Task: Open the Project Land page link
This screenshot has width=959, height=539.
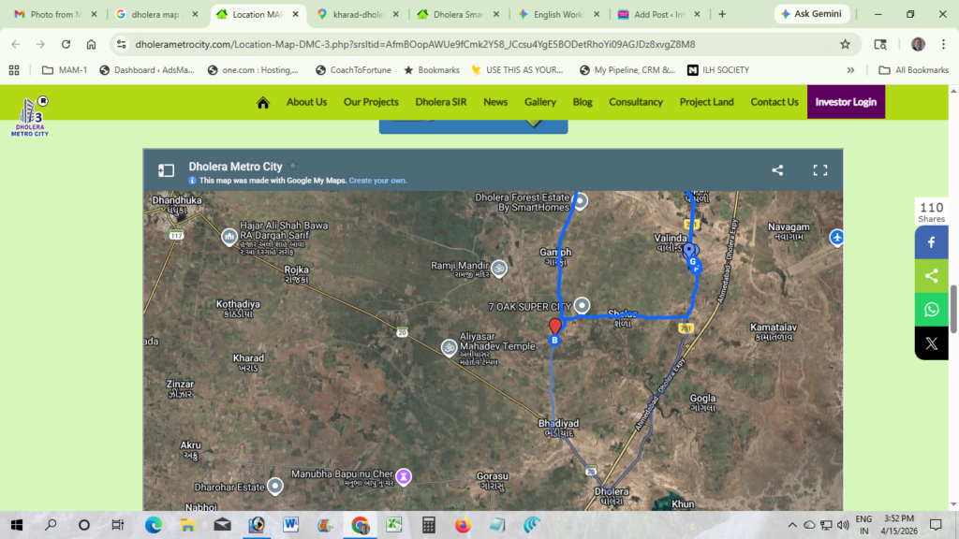Action: pos(706,102)
